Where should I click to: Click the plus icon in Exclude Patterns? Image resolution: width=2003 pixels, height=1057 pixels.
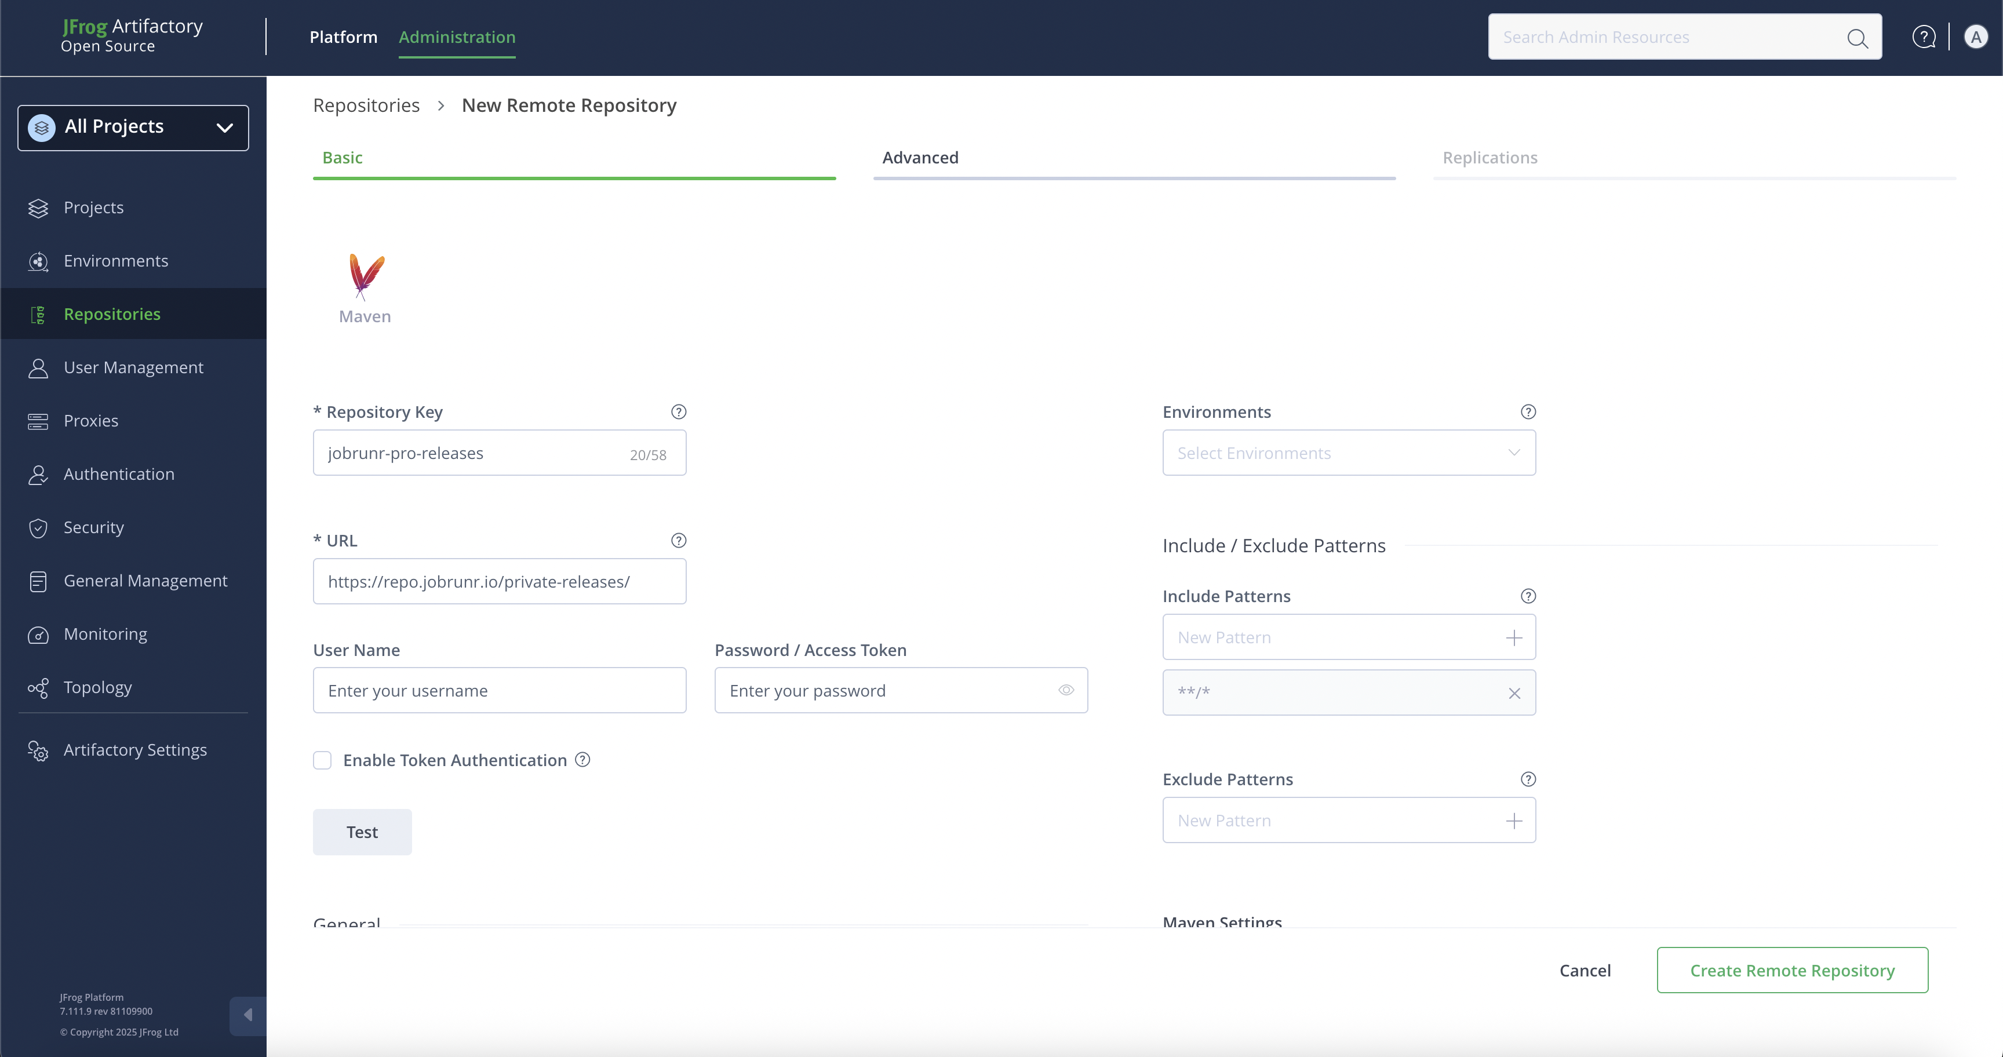pos(1513,821)
